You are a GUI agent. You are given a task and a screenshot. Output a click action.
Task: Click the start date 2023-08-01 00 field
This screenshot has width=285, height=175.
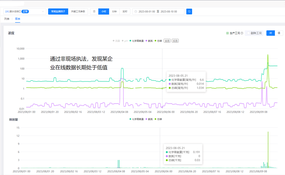coord(147,11)
